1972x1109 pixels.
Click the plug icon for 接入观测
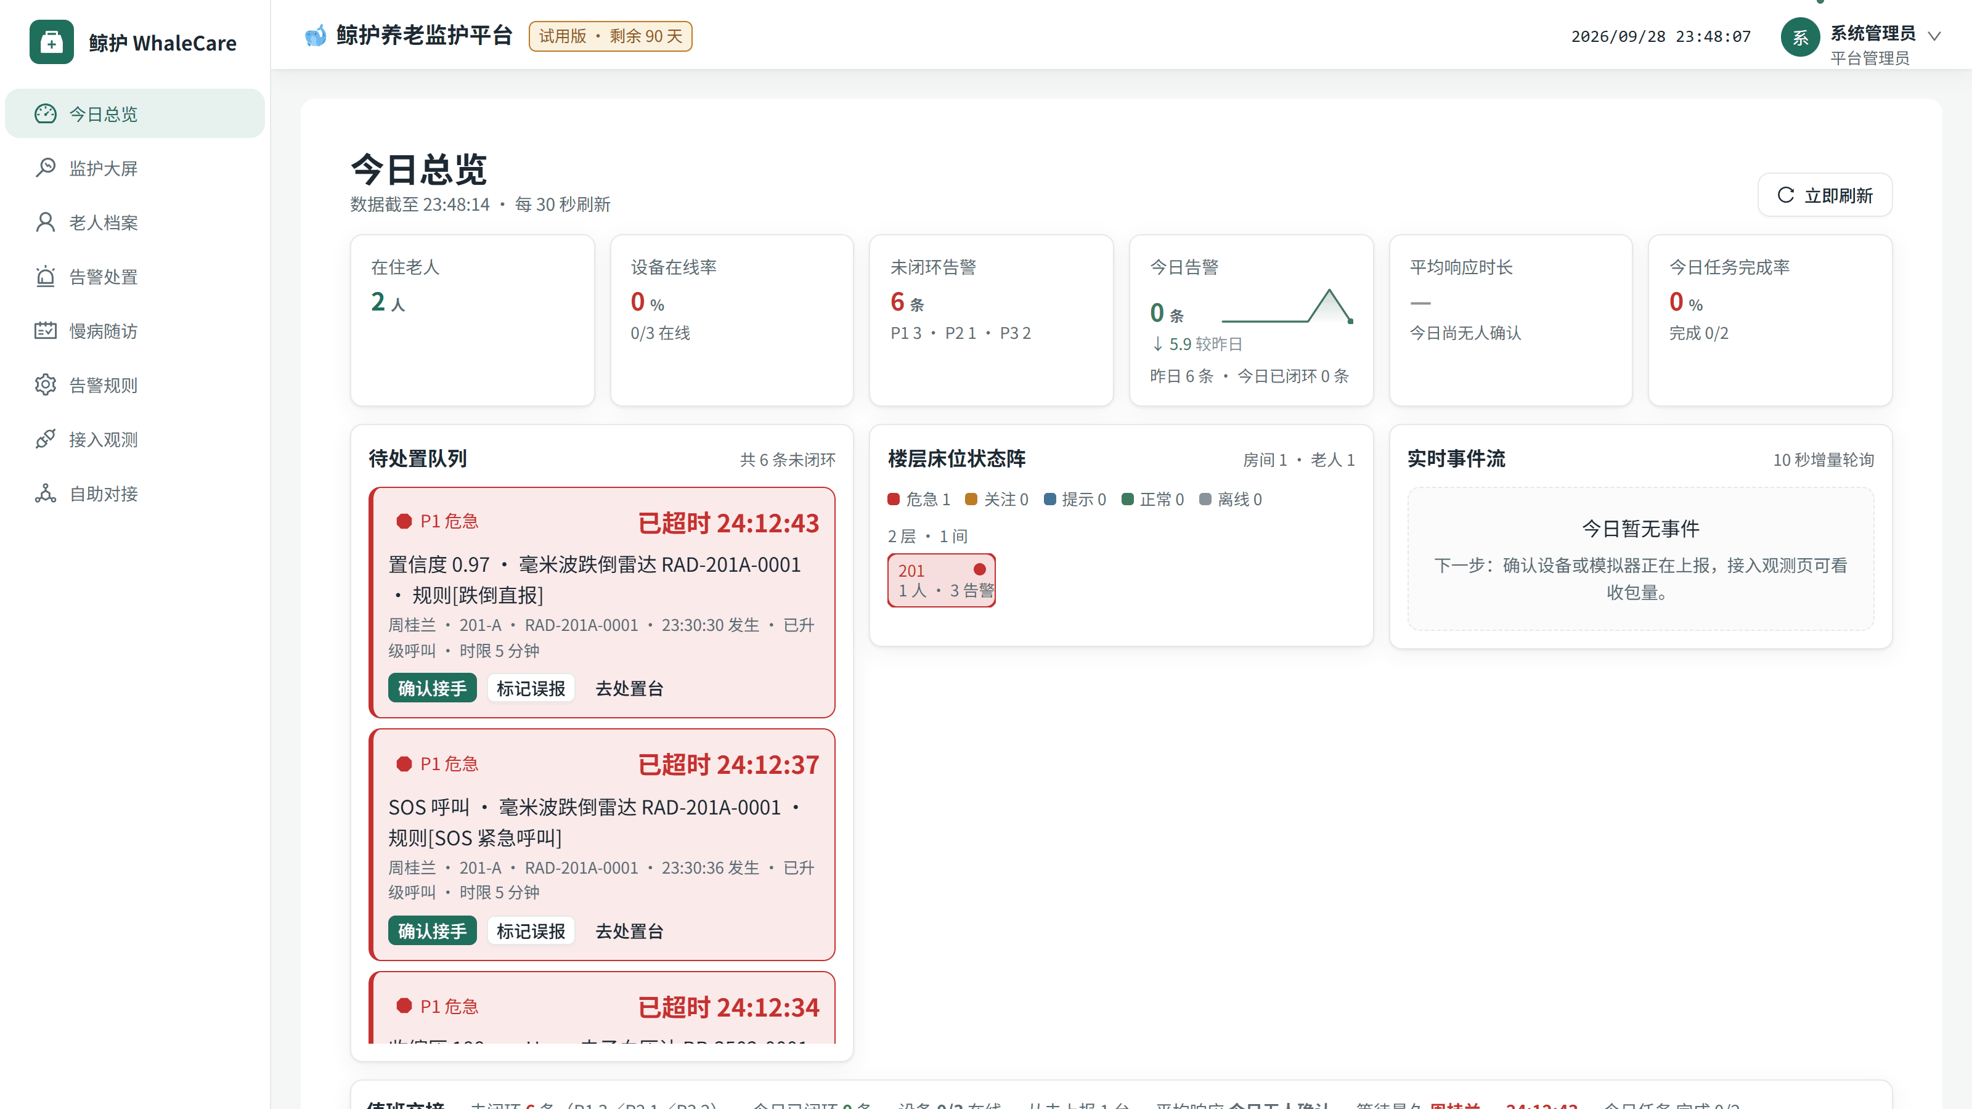pyautogui.click(x=45, y=439)
